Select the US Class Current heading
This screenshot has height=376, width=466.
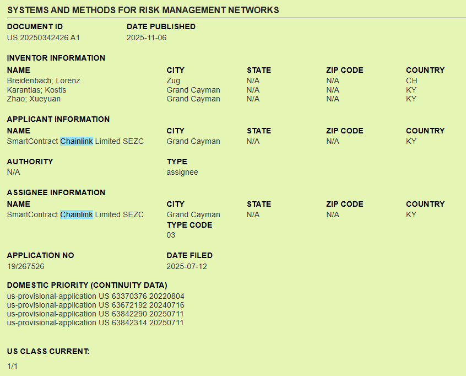(x=48, y=351)
